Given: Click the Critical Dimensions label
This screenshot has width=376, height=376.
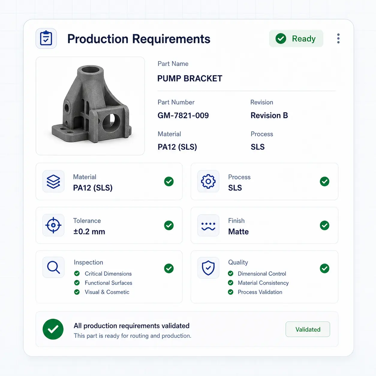Looking at the screenshot, I should pyautogui.click(x=108, y=274).
